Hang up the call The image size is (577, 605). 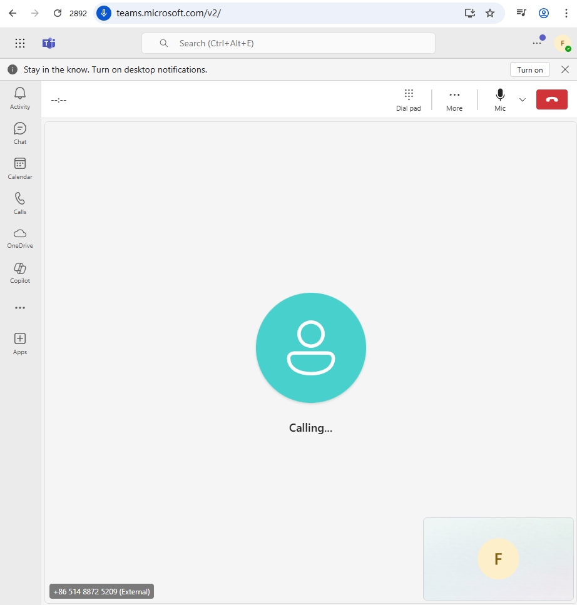tap(551, 99)
